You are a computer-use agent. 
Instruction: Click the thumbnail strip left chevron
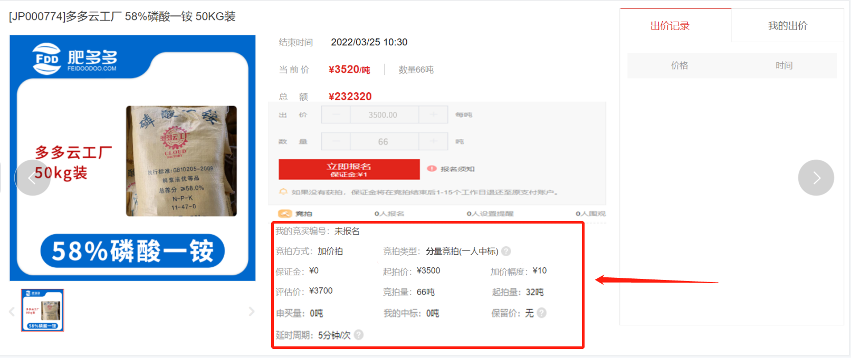pyautogui.click(x=12, y=312)
